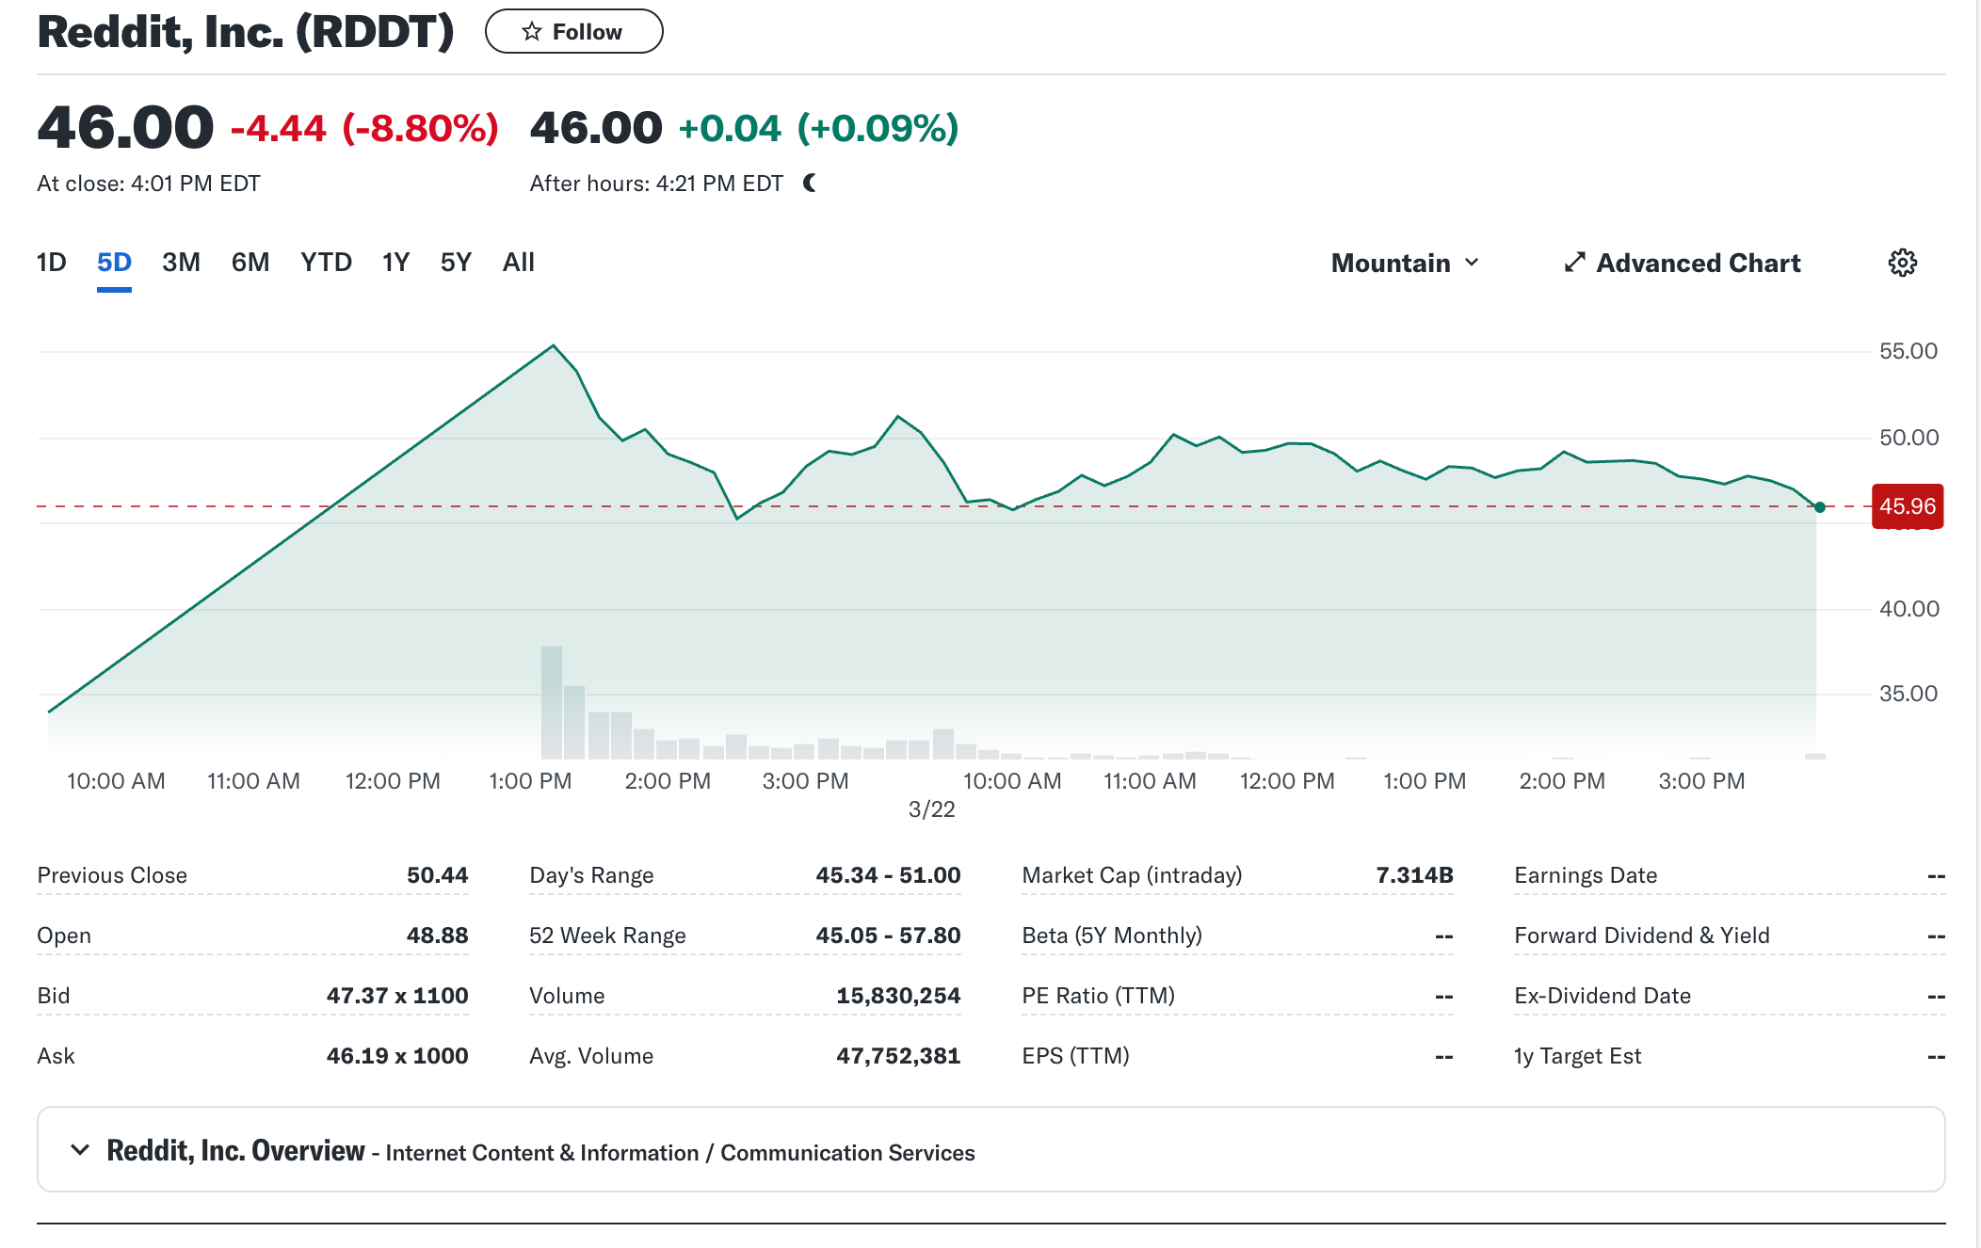Open the Advanced Chart link

point(1682,263)
